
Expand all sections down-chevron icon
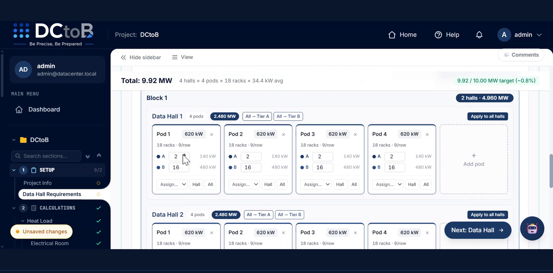click(x=88, y=156)
